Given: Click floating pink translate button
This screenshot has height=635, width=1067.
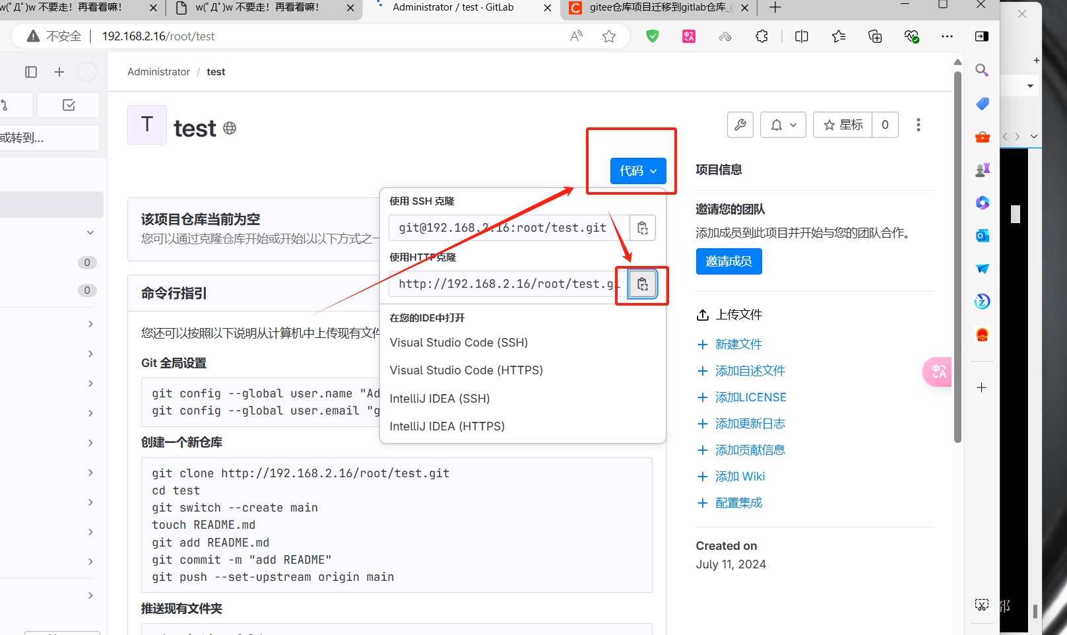Looking at the screenshot, I should [938, 372].
